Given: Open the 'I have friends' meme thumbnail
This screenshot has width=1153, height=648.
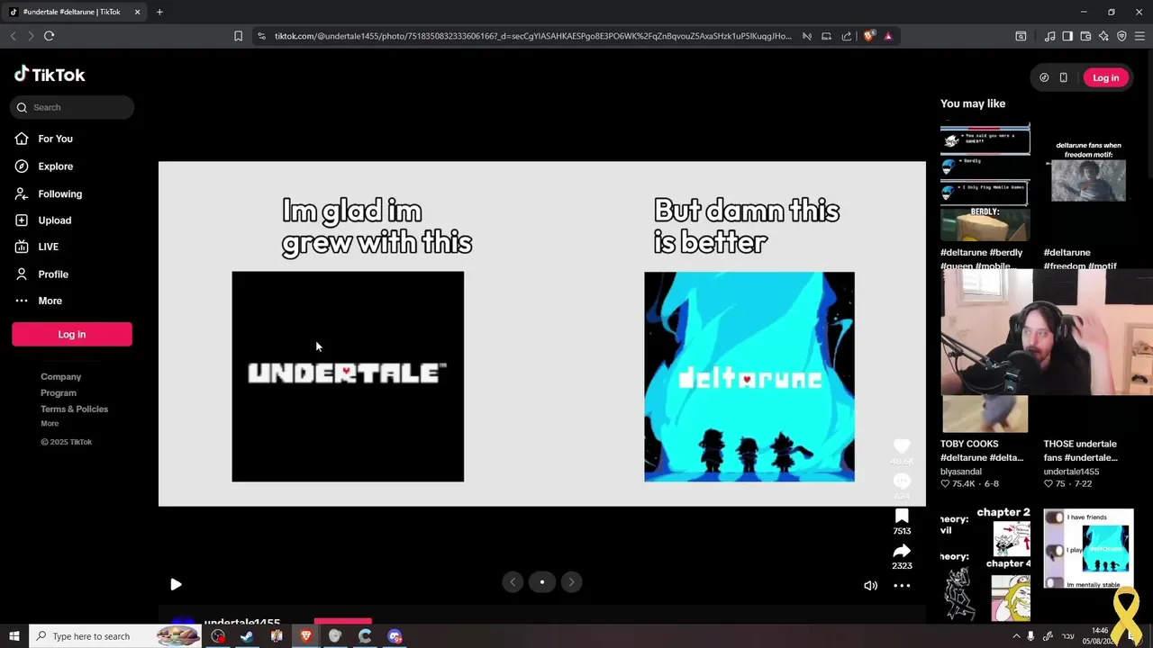Looking at the screenshot, I should click(1088, 549).
